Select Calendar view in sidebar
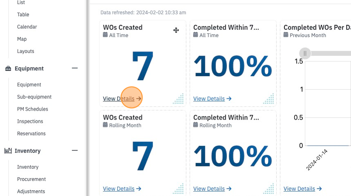This screenshot has width=351, height=196. pos(27,27)
